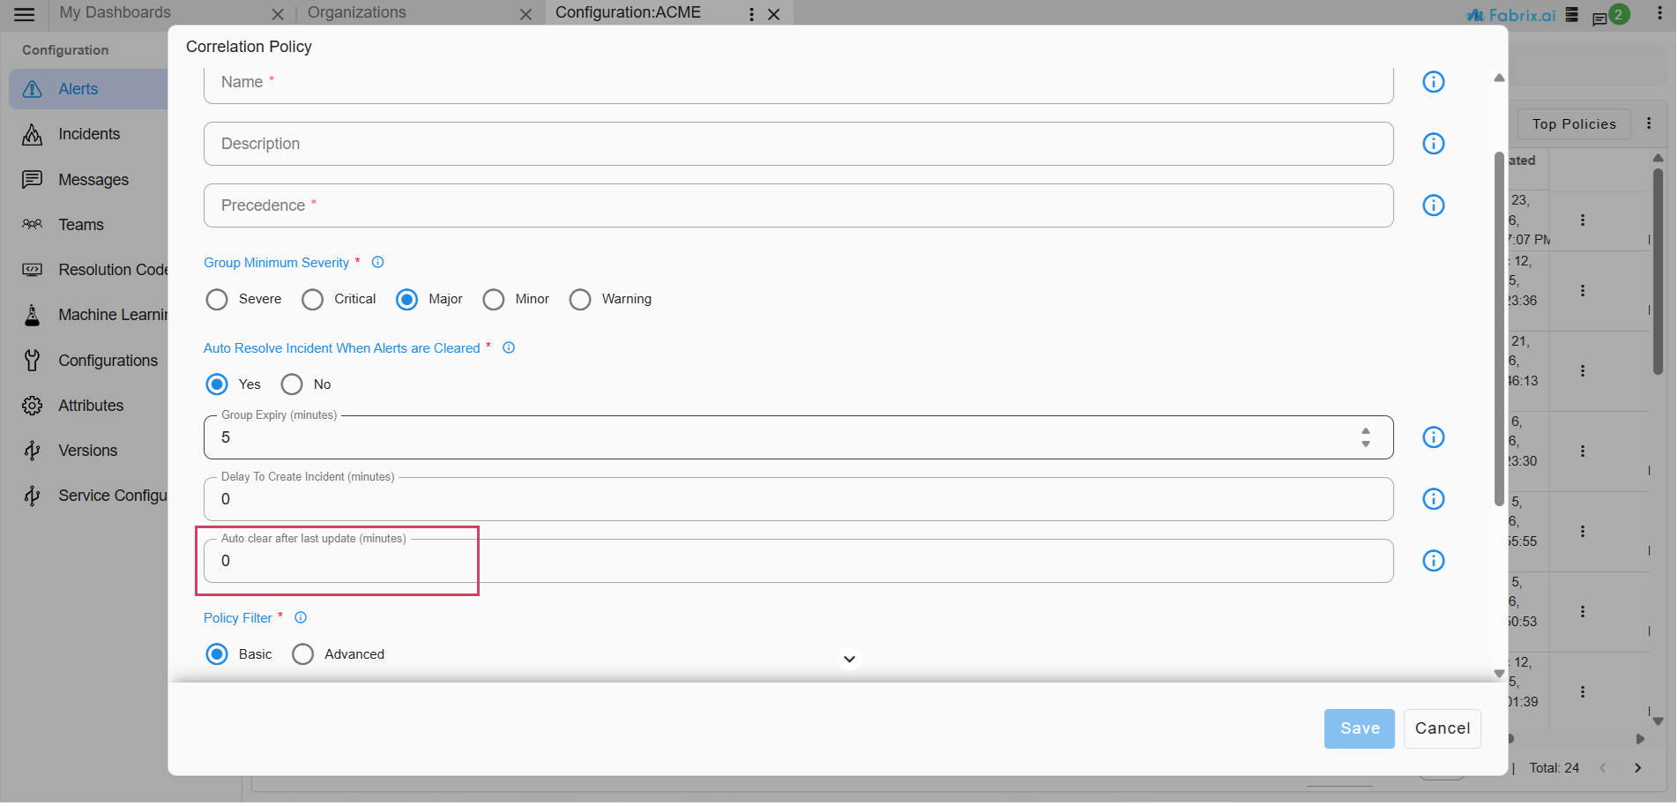
Task: Click the info icon next to Name field
Action: coord(1434,82)
